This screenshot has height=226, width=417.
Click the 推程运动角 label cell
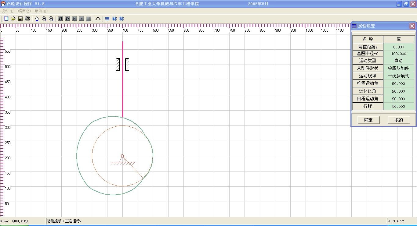coord(368,83)
